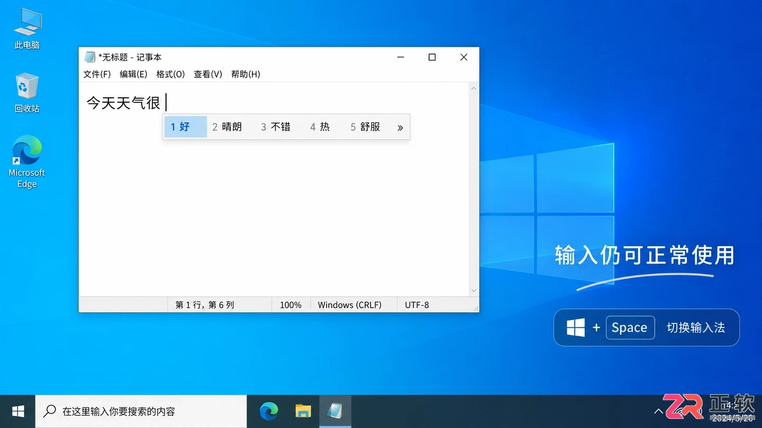Open the 编辑(E) menu
762x428 pixels.
coord(133,74)
